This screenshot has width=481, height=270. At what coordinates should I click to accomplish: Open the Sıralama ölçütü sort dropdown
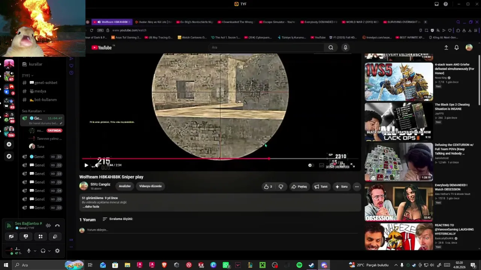(118, 219)
